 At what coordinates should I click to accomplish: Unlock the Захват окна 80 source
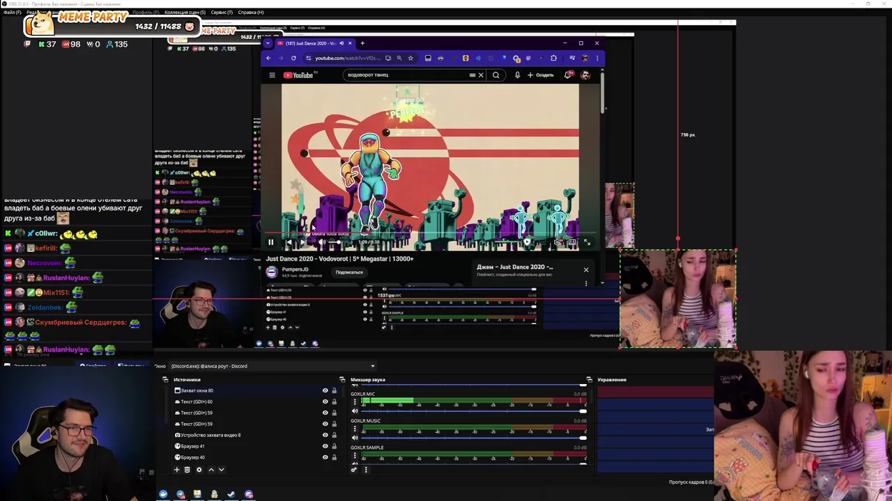click(x=334, y=390)
